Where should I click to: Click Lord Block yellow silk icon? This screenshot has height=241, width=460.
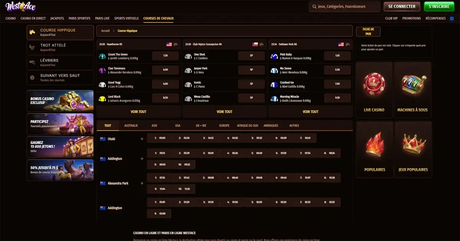point(102,99)
